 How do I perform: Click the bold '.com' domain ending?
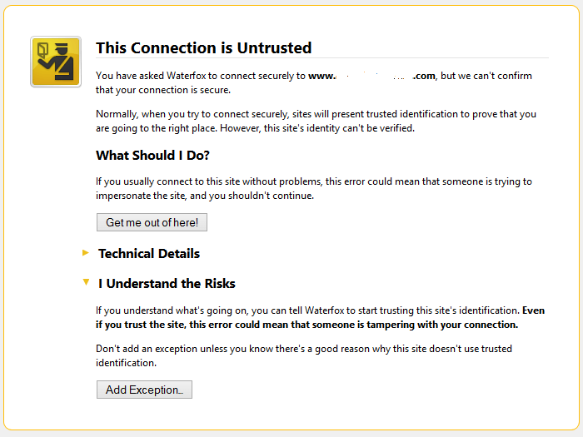424,76
